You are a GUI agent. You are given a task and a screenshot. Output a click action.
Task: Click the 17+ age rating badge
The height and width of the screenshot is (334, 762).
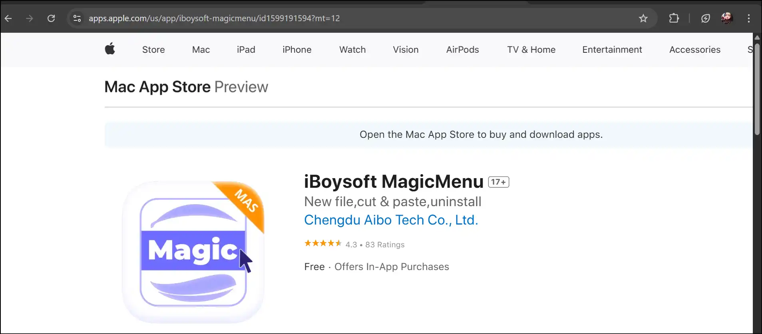[499, 182]
